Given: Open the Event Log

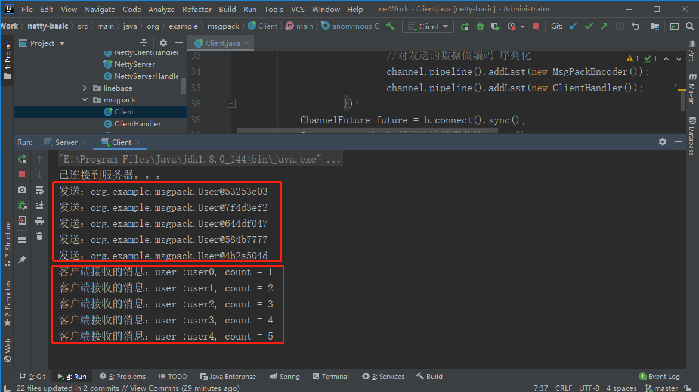Looking at the screenshot, I should click(x=659, y=377).
